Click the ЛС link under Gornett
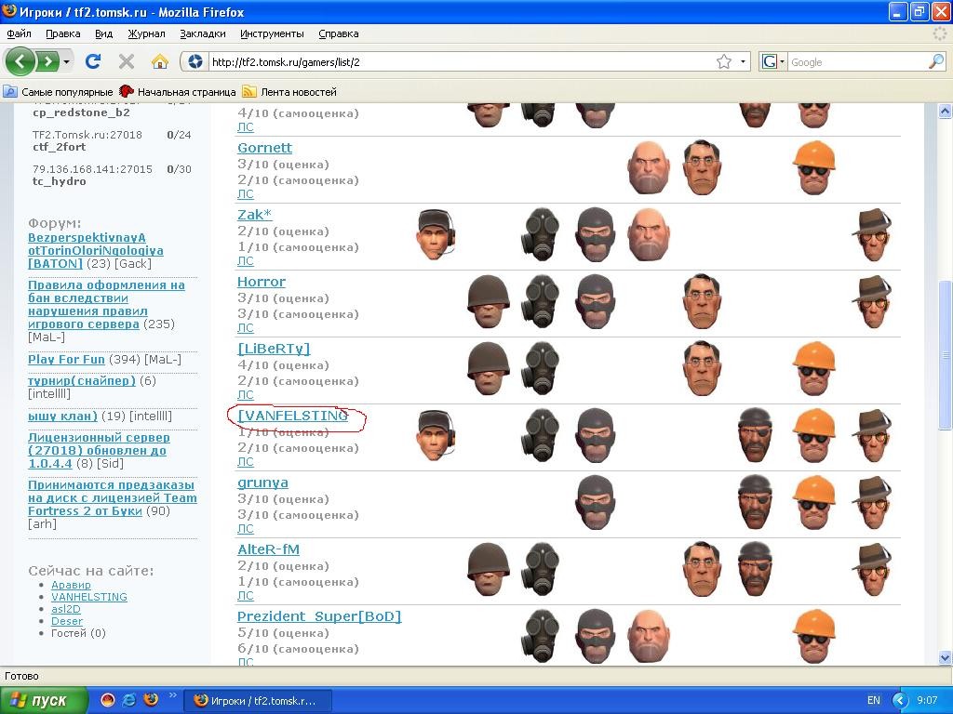Viewport: 953px width, 714px height. (x=246, y=194)
